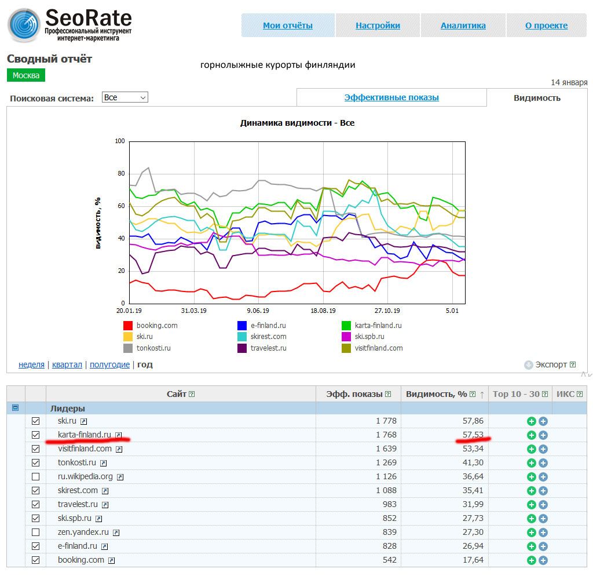Open the Поисковая система dropdown
Viewport: 593px width, 576px height.
coord(125,97)
